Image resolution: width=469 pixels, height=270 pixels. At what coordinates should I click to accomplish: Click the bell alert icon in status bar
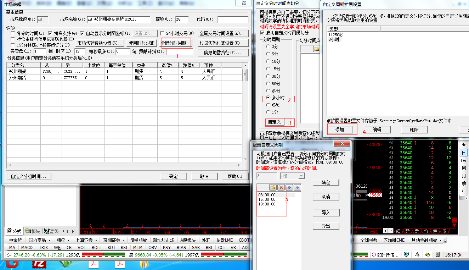point(417,255)
